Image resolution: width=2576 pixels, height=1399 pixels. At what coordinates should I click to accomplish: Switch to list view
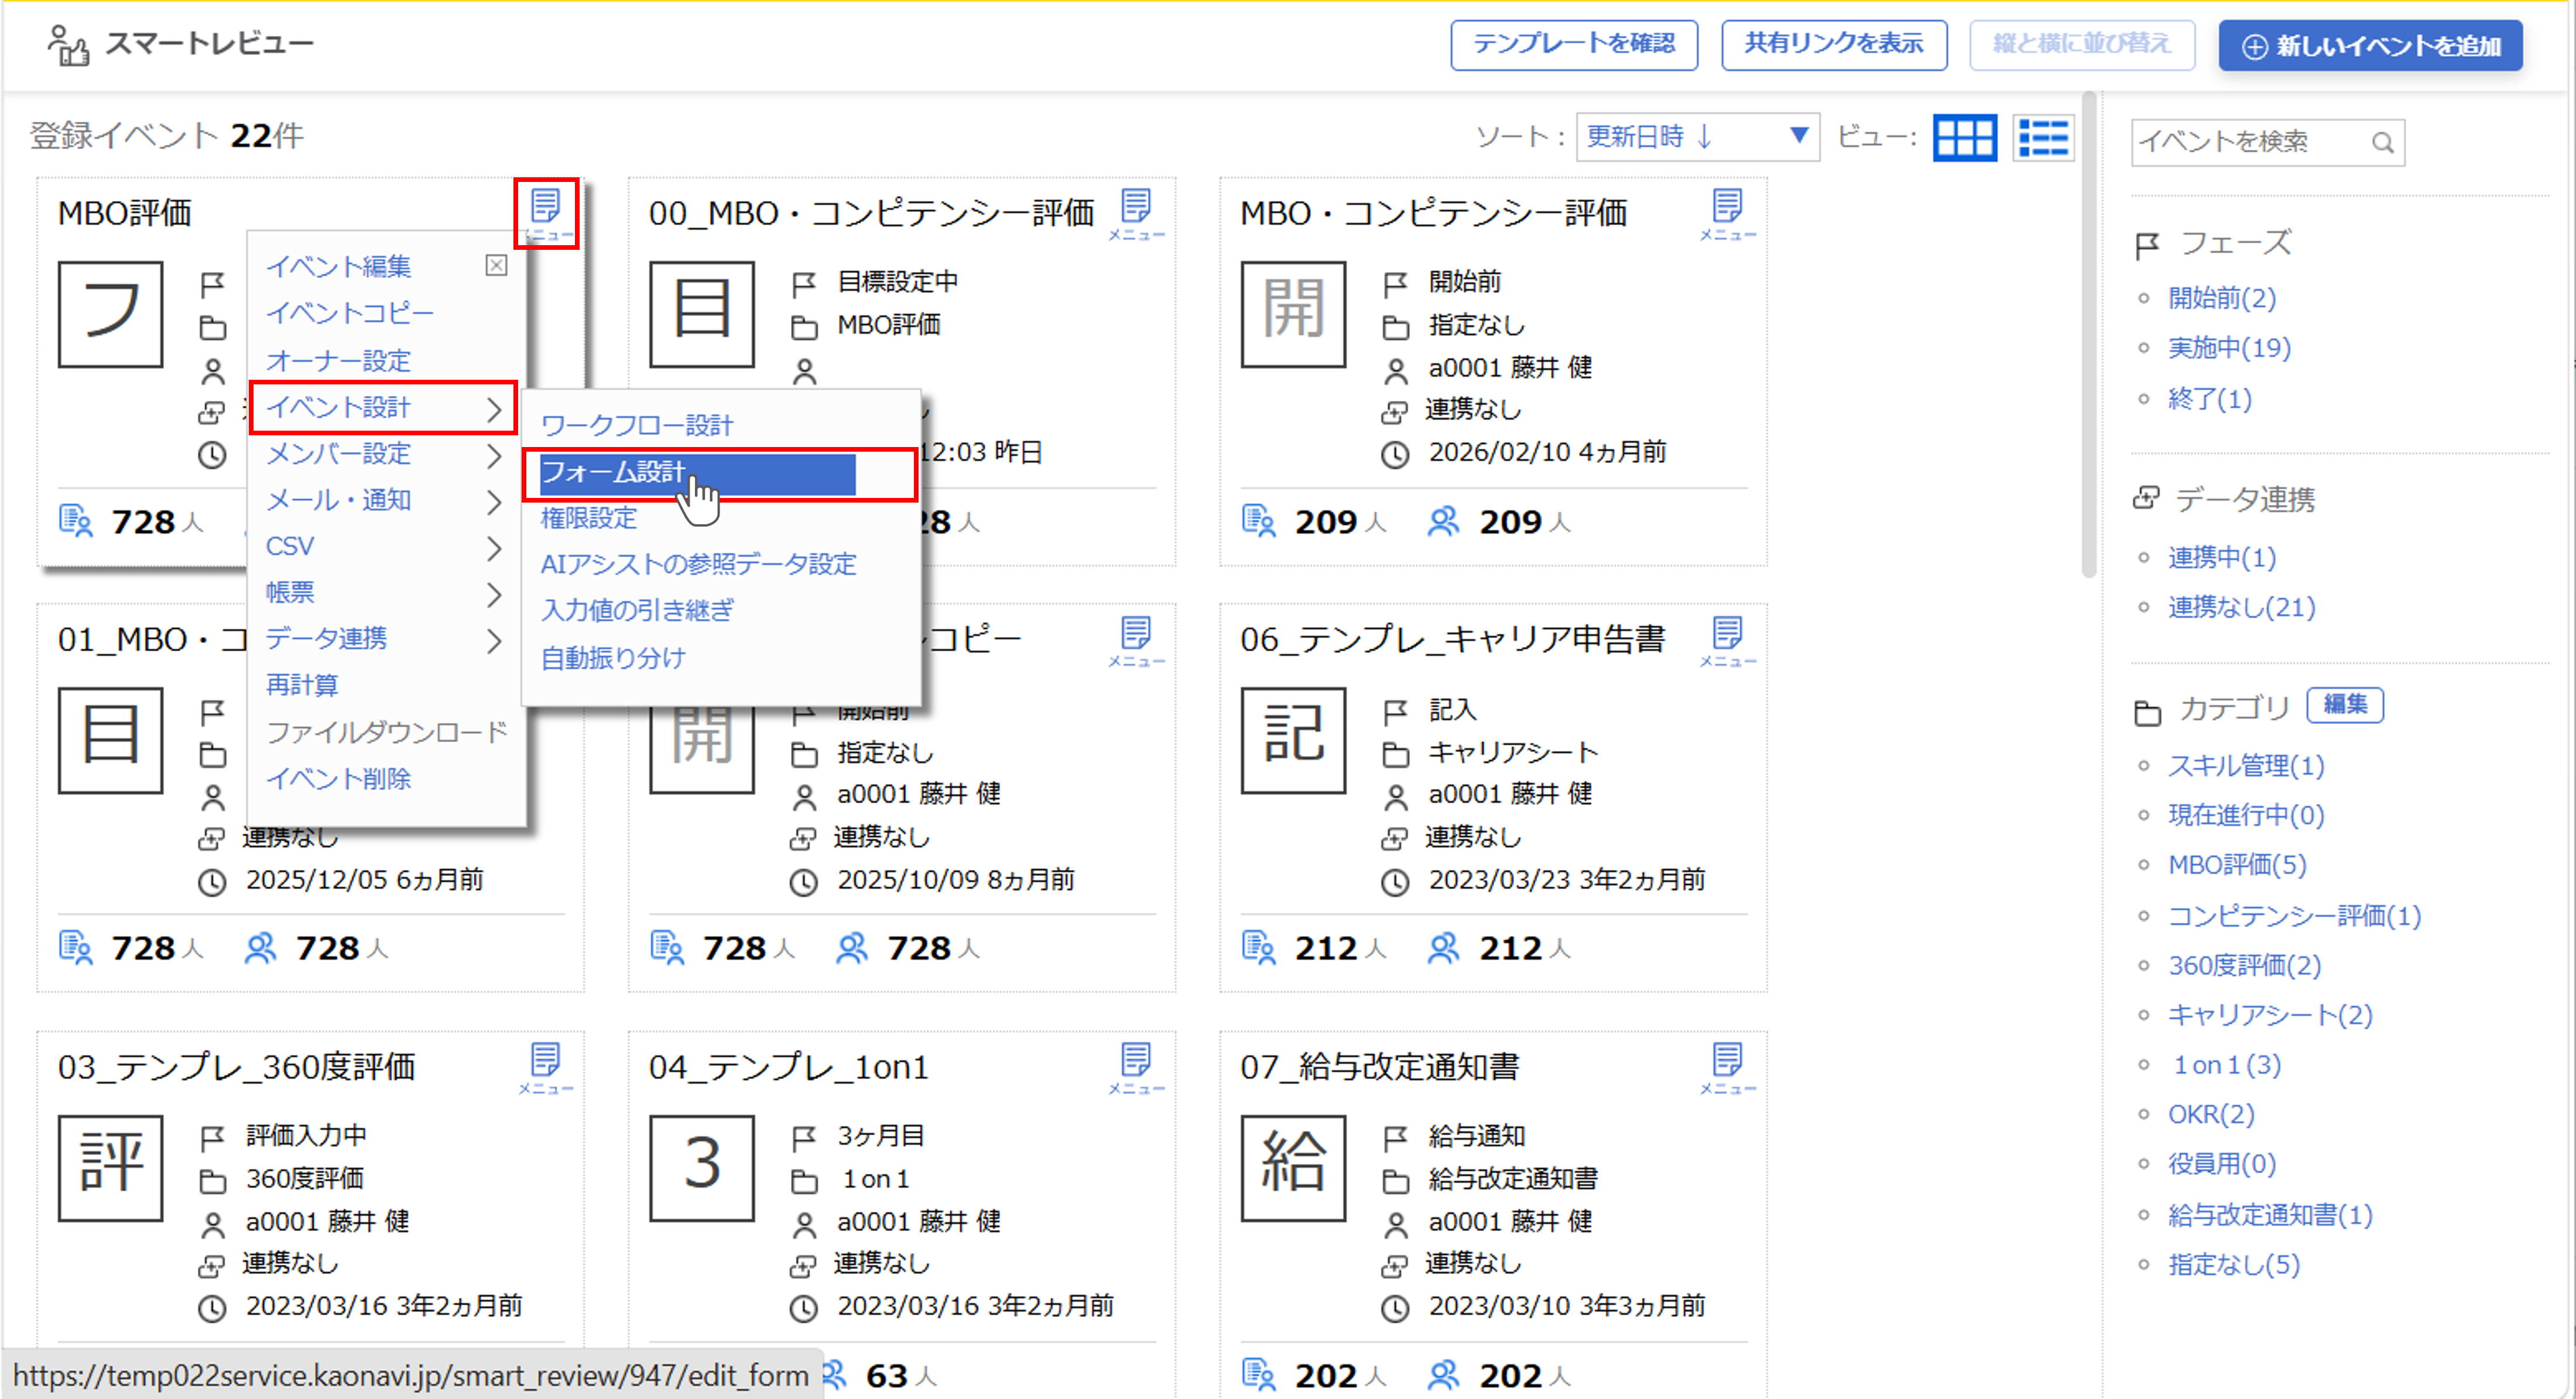point(2043,137)
